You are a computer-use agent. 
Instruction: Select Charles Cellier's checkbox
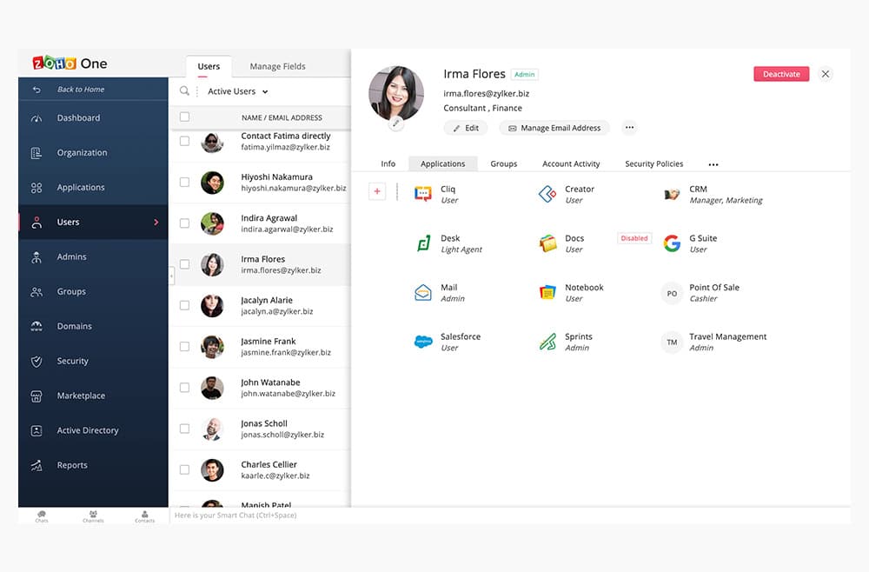[184, 469]
